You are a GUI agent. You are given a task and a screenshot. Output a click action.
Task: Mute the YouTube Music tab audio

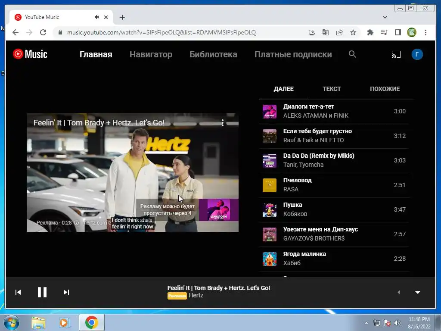97,17
